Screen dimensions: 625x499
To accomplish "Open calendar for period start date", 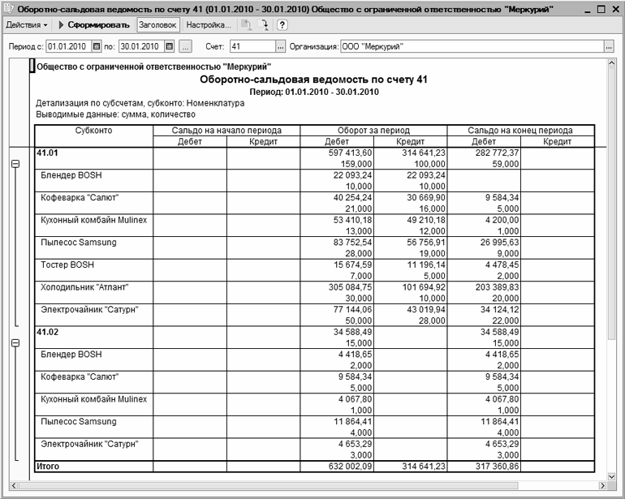I will pos(97,46).
